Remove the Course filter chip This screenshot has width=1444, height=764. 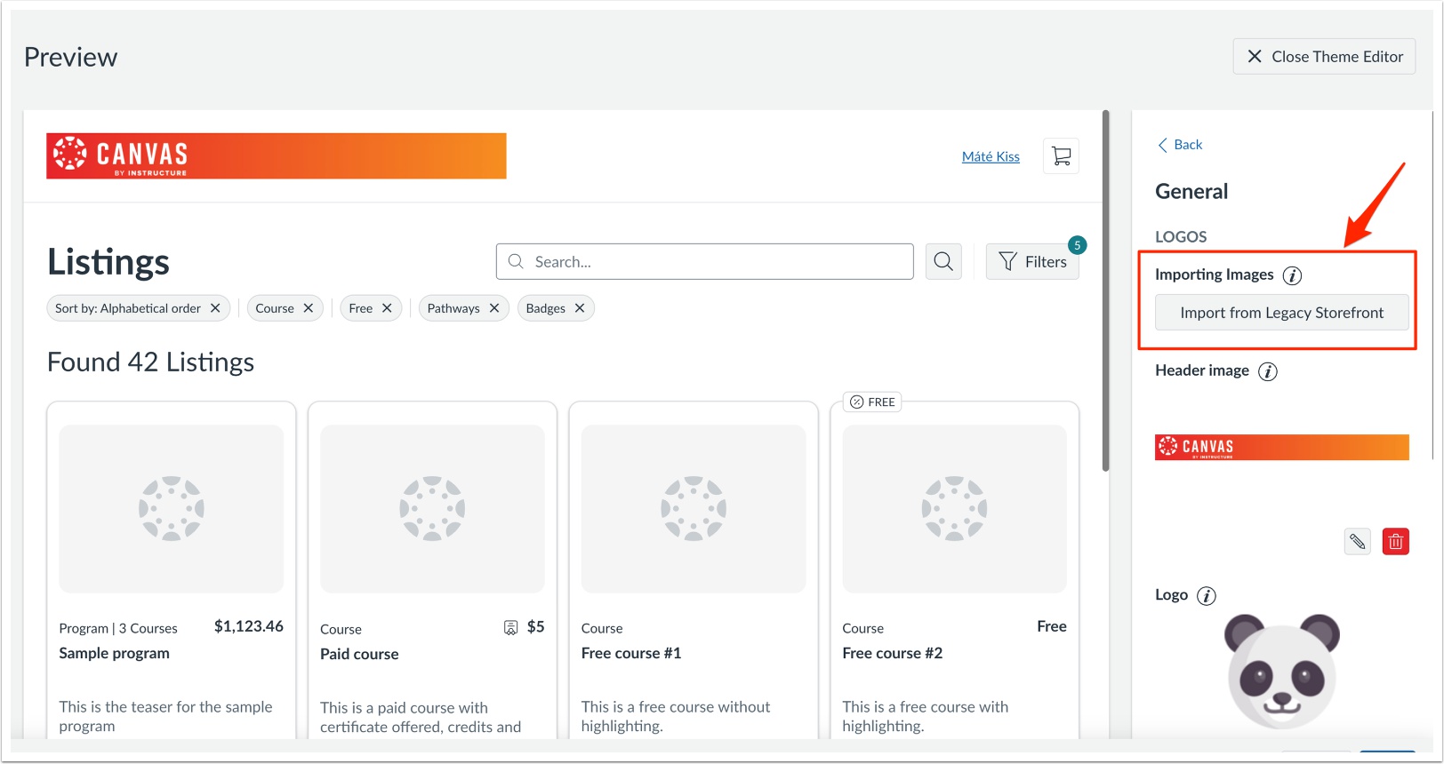click(309, 308)
